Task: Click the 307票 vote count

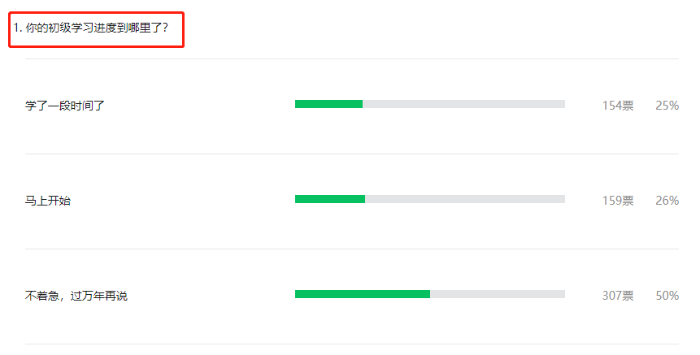Action: 618,296
